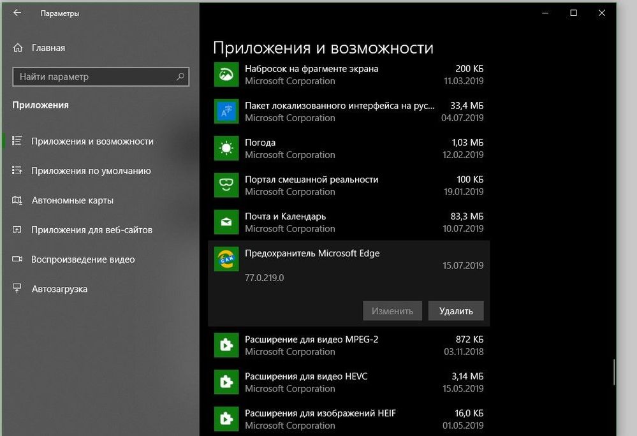This screenshot has width=637, height=436.
Task: Click size value 33,4 МБ
Action: tap(467, 106)
